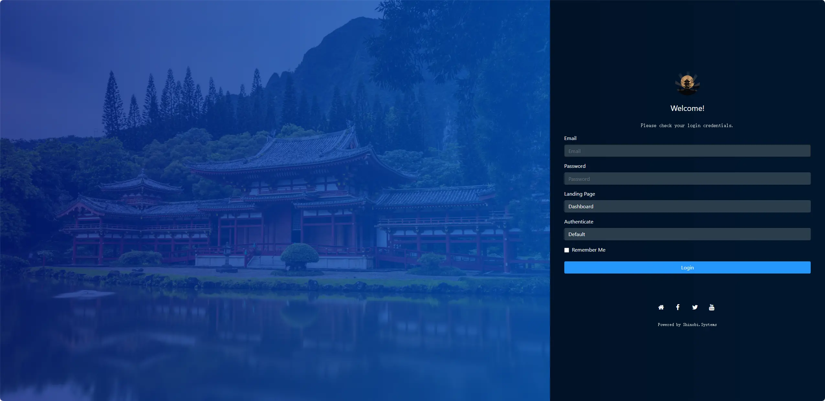Open the home page icon link
Viewport: 825px width, 401px height.
[661, 307]
